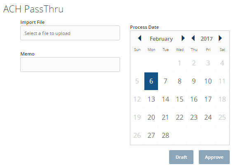The image size is (238, 167).
Task: Pick February 24 in the calendar
Action: (x=208, y=117)
